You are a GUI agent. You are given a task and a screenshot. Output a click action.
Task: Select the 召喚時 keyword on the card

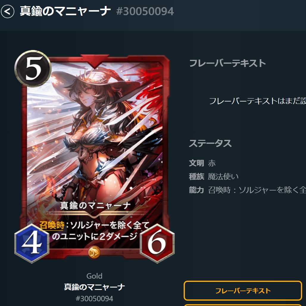52,225
